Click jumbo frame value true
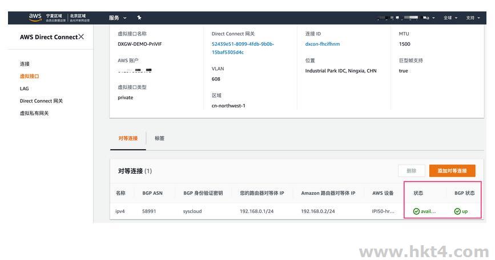 pyautogui.click(x=404, y=71)
